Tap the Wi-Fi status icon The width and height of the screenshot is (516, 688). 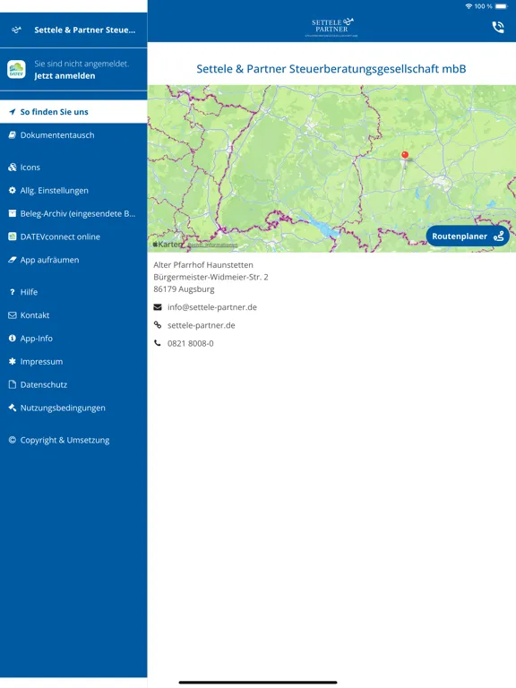[x=469, y=6]
